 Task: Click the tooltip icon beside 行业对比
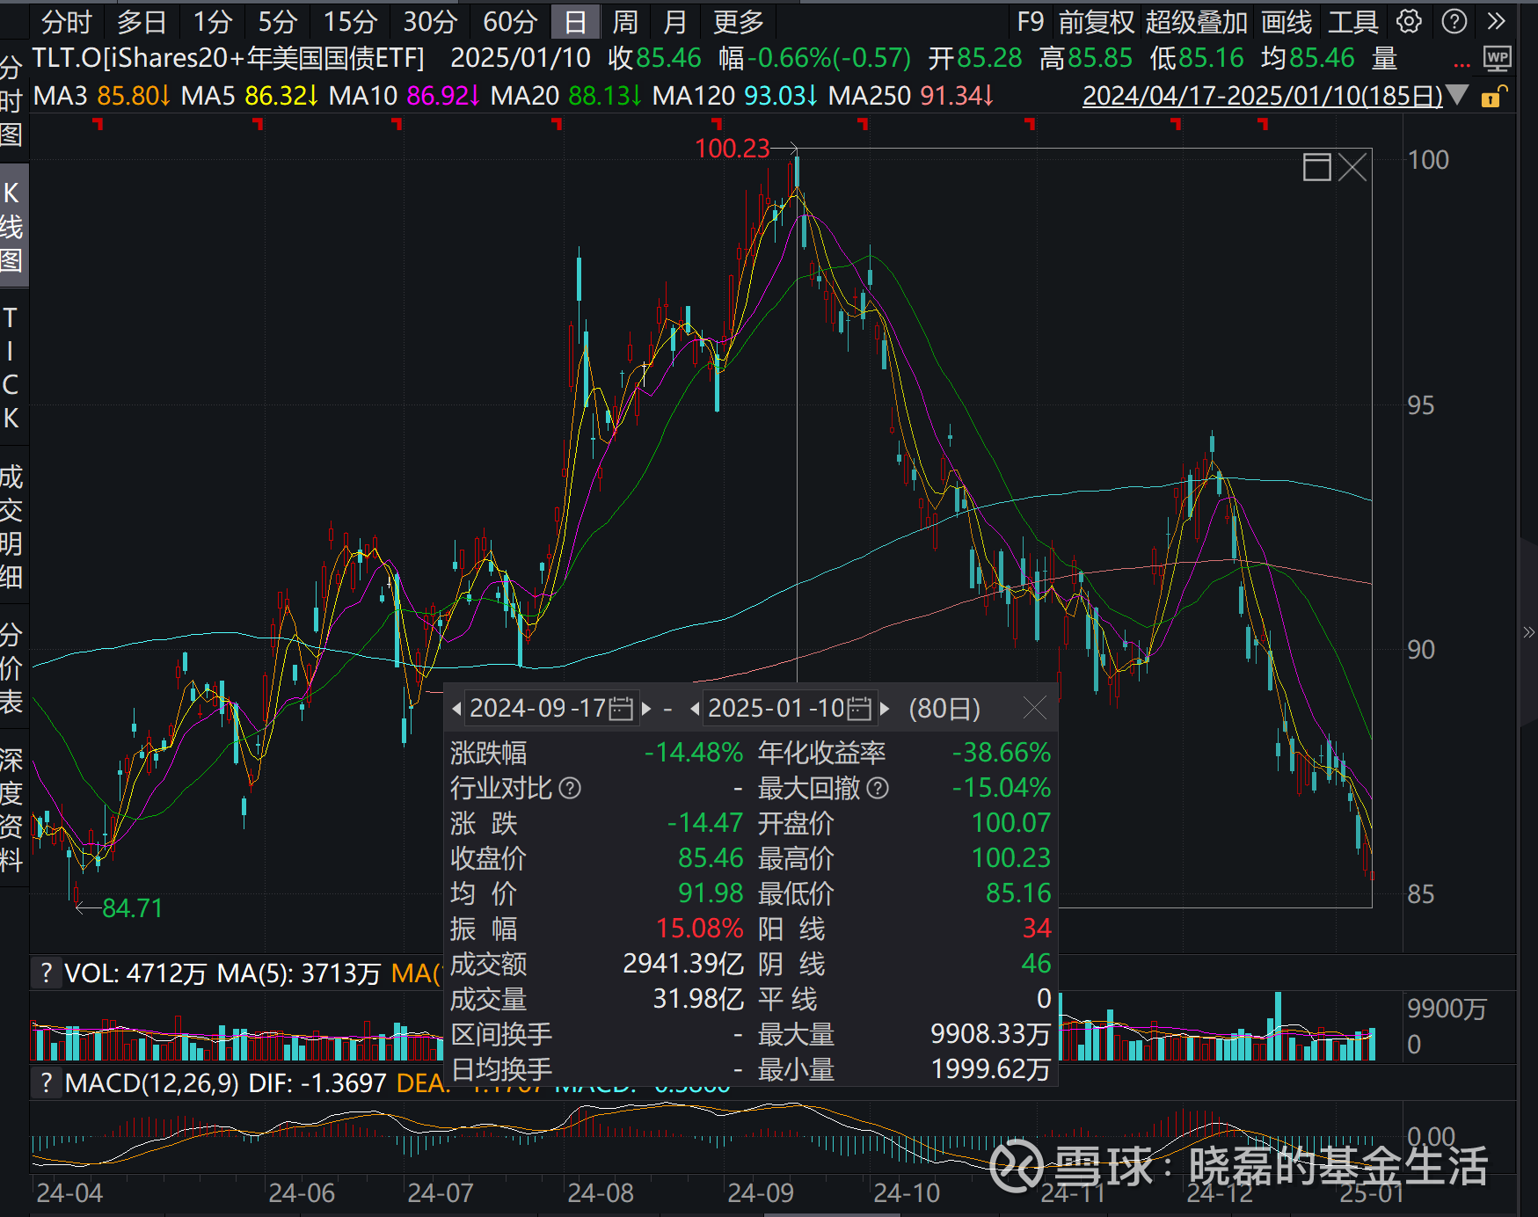point(571,789)
